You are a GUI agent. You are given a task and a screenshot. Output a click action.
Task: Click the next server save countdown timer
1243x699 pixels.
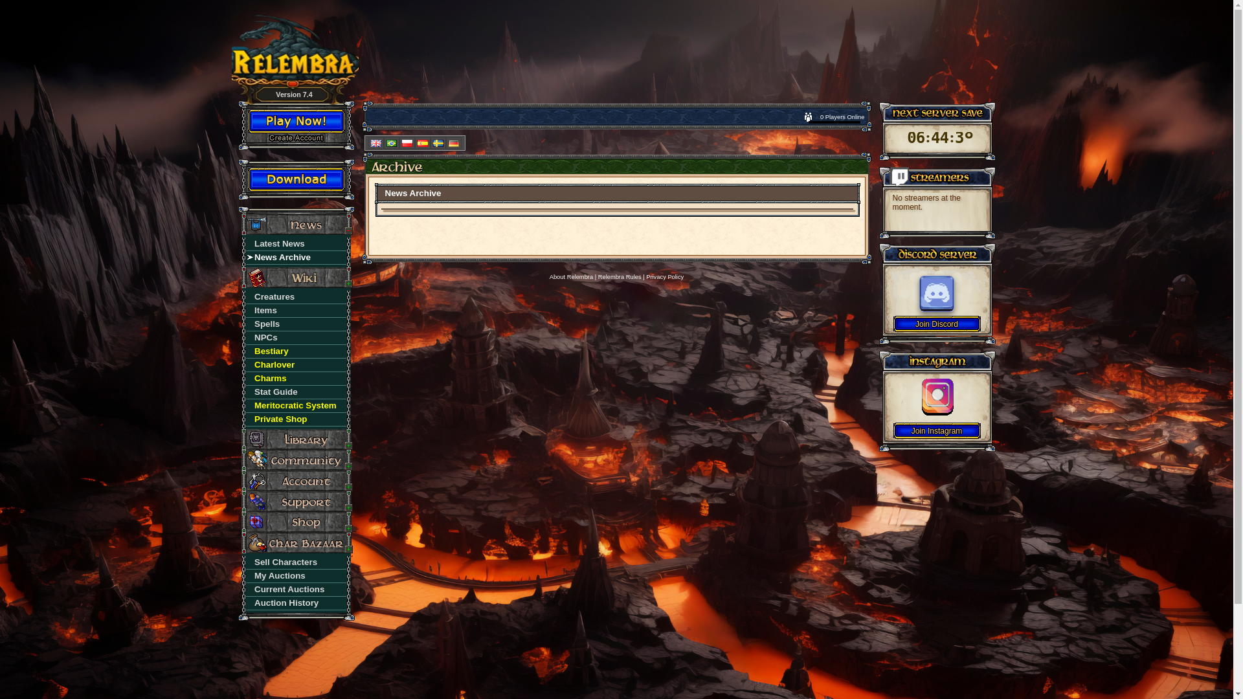[x=940, y=137]
